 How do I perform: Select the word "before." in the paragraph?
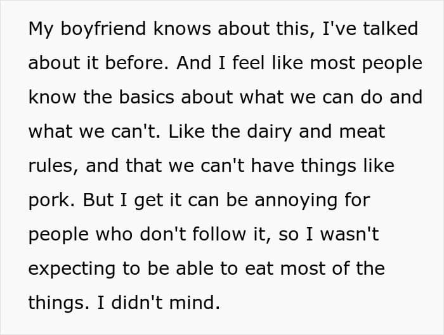coord(137,63)
